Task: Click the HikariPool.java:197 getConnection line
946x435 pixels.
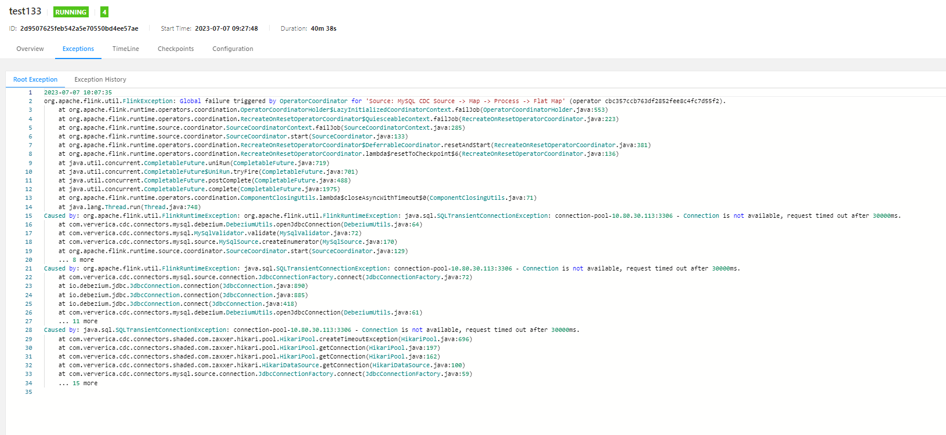Action: (x=249, y=348)
